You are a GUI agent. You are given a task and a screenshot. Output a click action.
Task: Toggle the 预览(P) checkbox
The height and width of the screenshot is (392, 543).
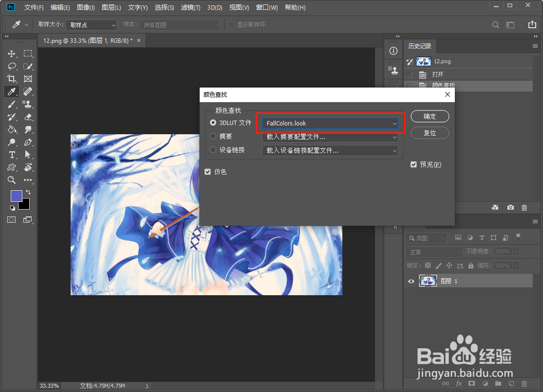click(x=413, y=164)
